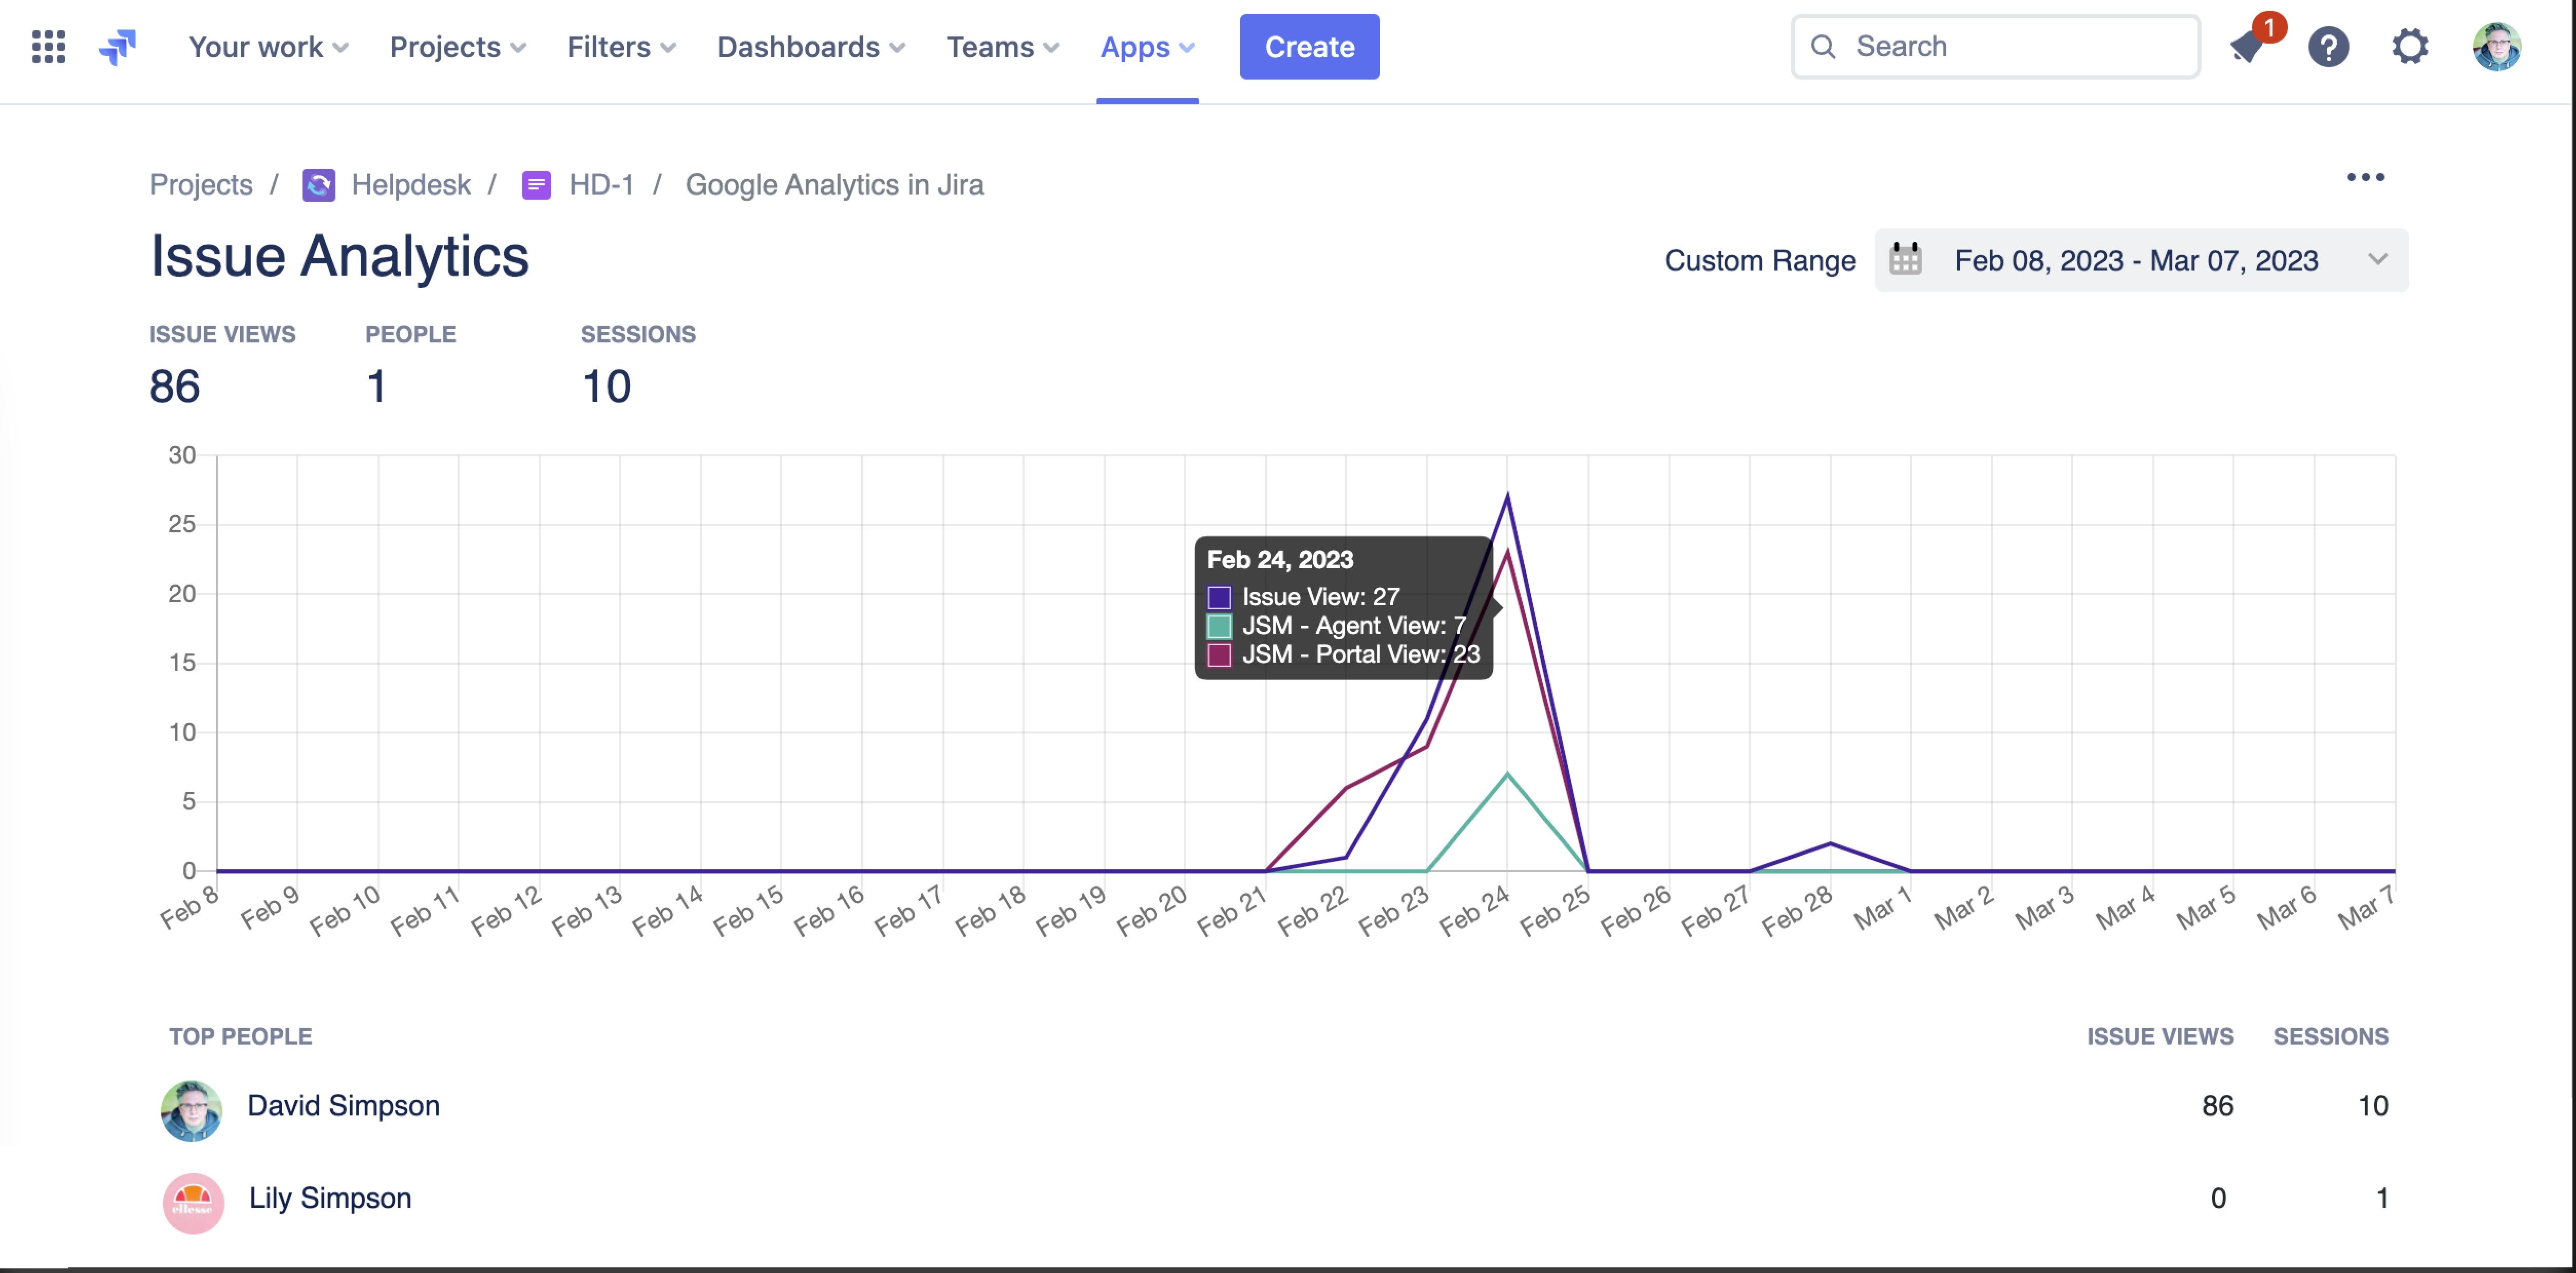2576x1273 pixels.
Task: Click the Feb 28 small peak point
Action: (1830, 843)
